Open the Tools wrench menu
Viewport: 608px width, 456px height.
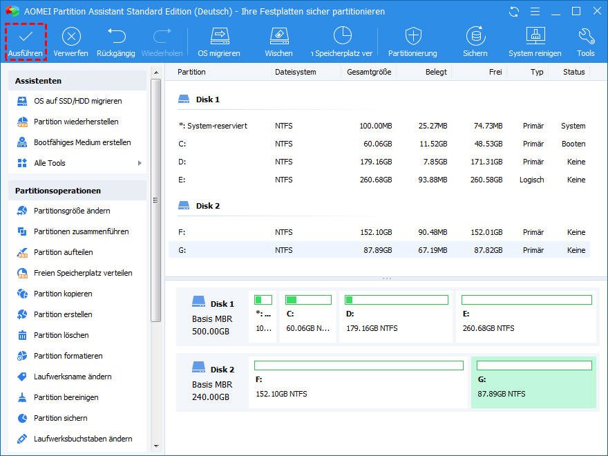[586, 37]
